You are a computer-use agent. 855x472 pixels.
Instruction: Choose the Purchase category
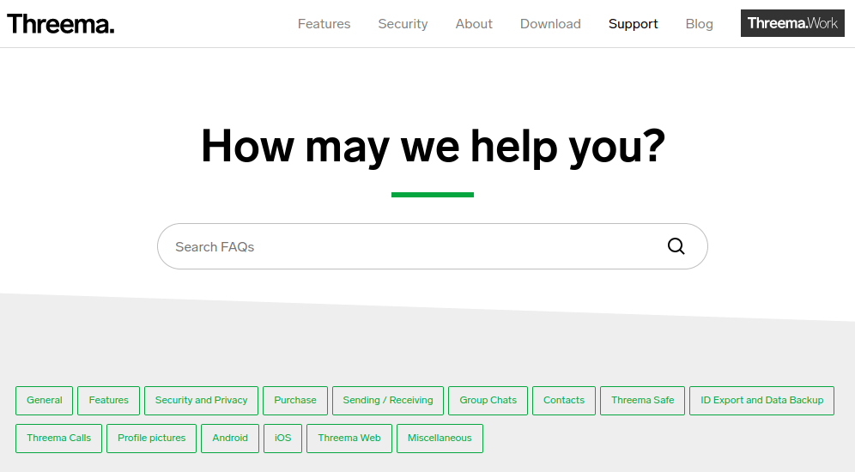pos(295,401)
